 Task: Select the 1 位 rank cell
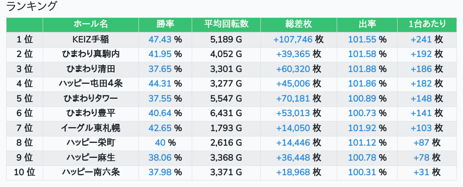click(x=24, y=40)
